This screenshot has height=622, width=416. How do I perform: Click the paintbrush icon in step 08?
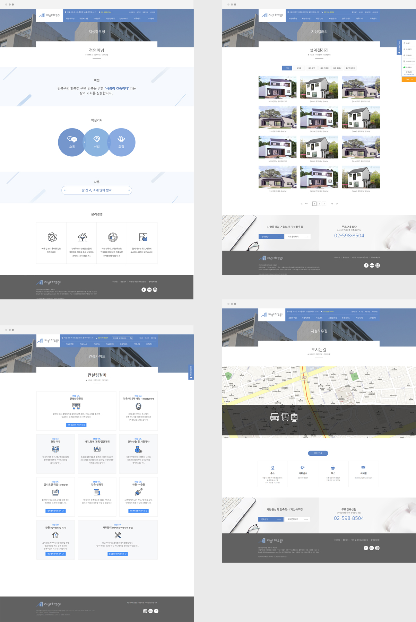[138, 492]
